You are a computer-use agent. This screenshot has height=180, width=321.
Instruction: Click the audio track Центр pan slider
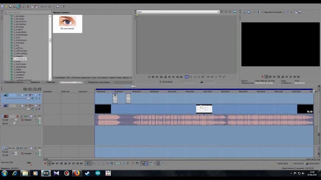(x=15, y=123)
